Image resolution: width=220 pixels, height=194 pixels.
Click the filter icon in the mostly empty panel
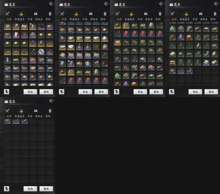point(7,189)
